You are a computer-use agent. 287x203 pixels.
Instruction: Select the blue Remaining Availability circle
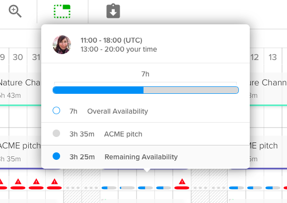click(x=56, y=156)
